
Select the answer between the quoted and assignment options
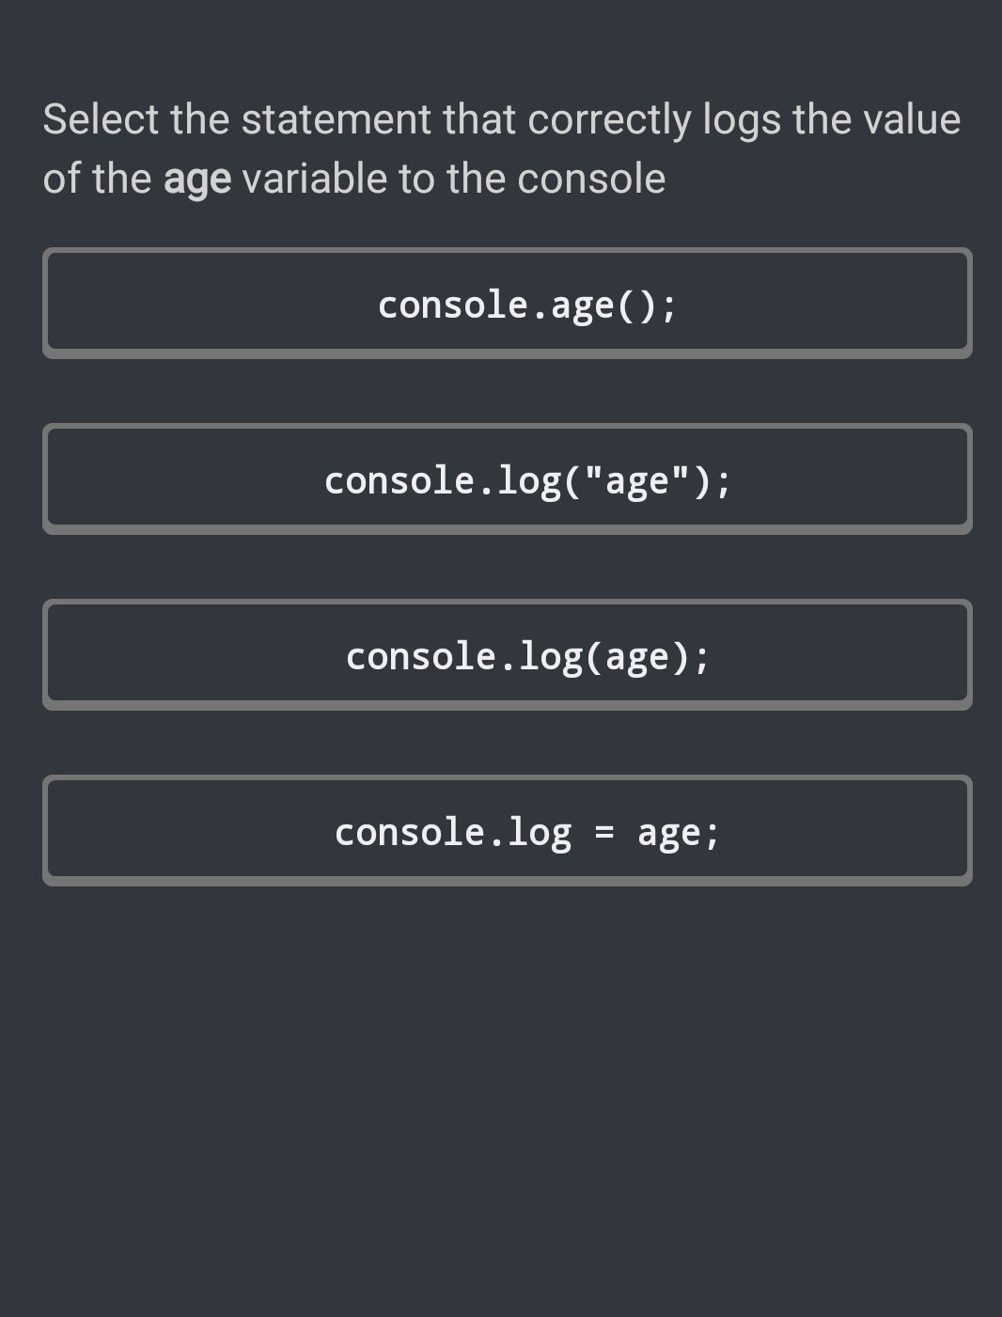pos(508,654)
